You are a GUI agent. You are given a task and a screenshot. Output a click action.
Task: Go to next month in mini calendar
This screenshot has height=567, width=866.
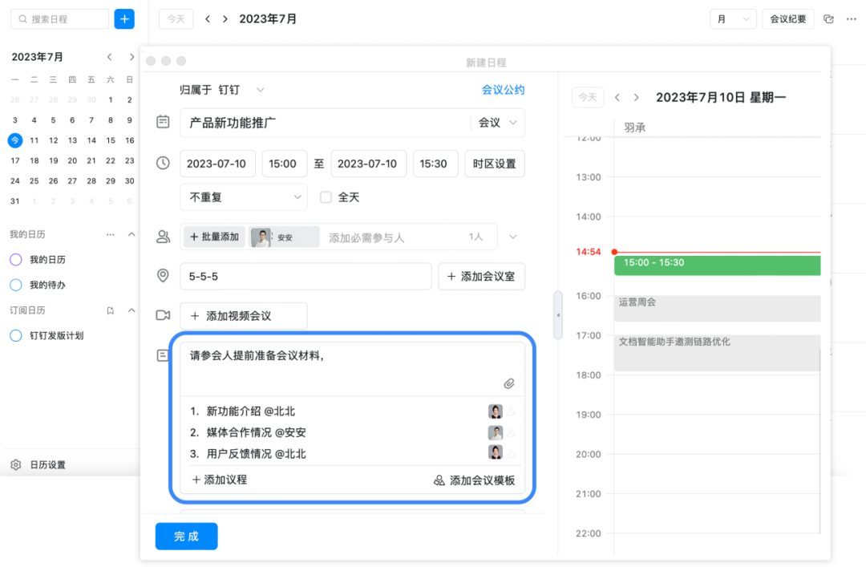point(130,57)
